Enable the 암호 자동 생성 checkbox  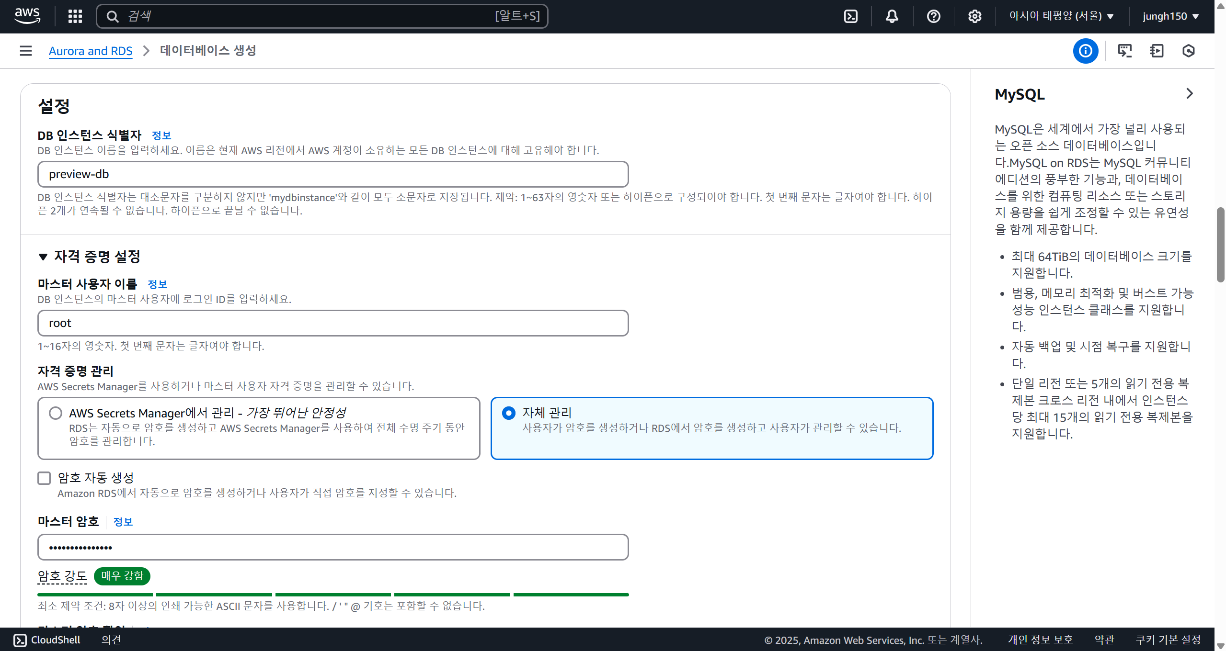pyautogui.click(x=44, y=478)
